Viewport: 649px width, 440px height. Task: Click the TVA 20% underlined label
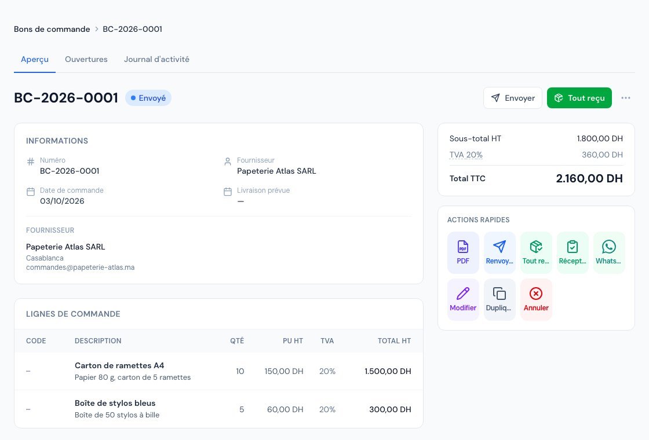[466, 155]
